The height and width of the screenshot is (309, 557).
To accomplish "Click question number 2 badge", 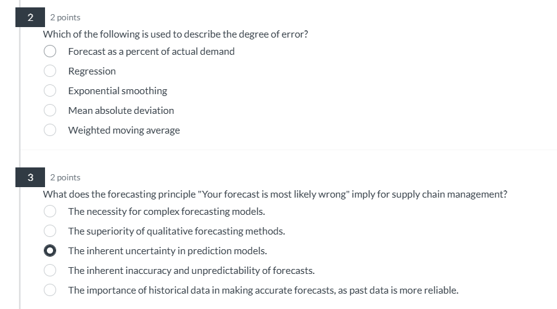I will click(30, 17).
